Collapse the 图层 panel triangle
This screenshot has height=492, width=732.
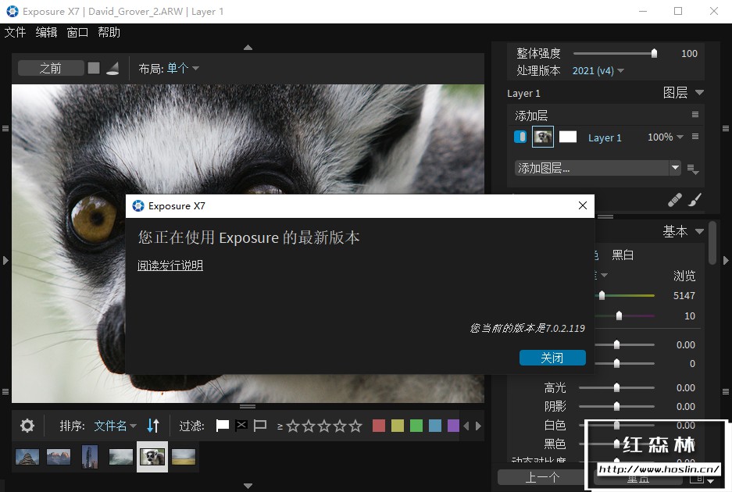tap(699, 92)
